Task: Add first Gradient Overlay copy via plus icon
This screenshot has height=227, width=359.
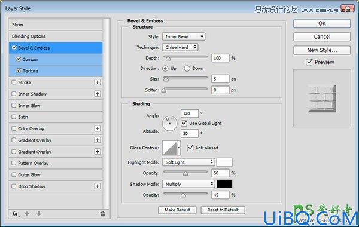Action: click(x=98, y=140)
